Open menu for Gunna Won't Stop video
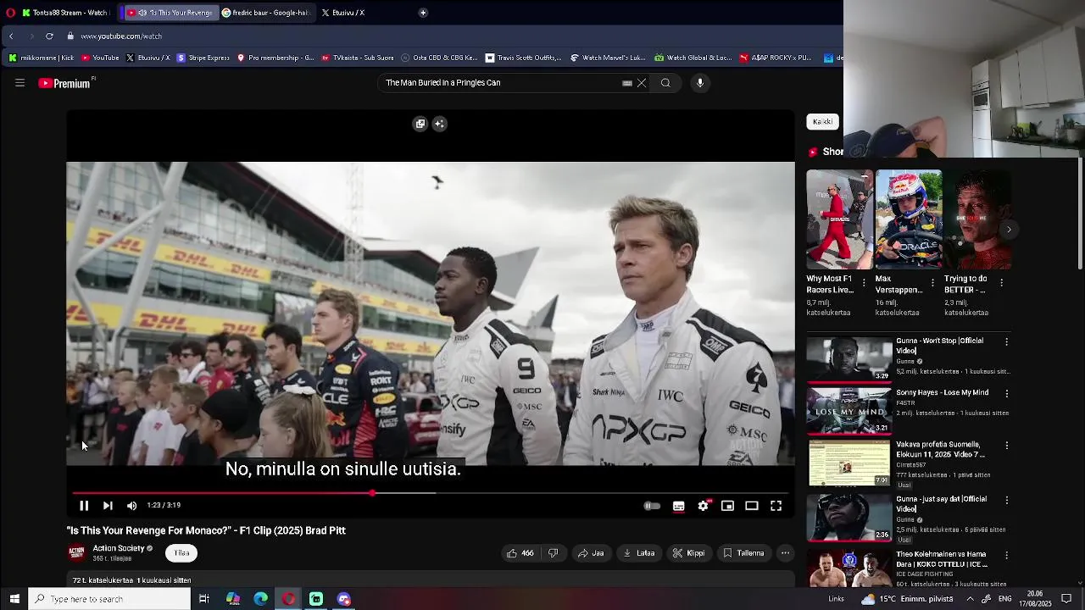The height and width of the screenshot is (610, 1085). point(1006,342)
